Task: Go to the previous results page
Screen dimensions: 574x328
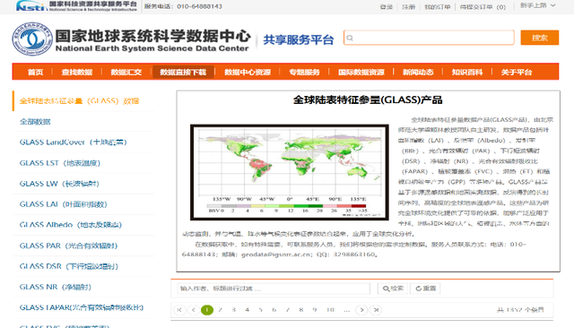Action: (x=194, y=310)
